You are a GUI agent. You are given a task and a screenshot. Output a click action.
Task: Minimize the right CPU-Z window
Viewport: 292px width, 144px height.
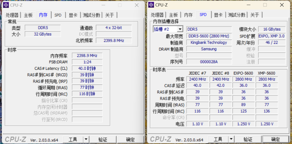(x=248, y=5)
